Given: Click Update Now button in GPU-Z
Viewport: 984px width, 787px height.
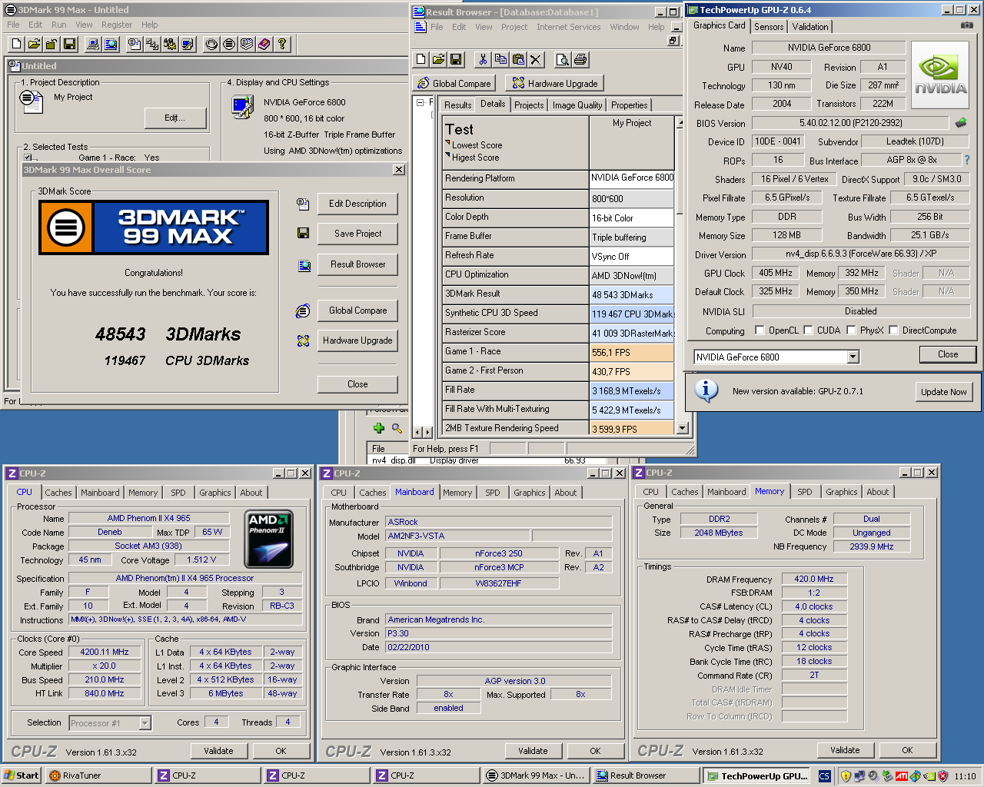Looking at the screenshot, I should 943,391.
